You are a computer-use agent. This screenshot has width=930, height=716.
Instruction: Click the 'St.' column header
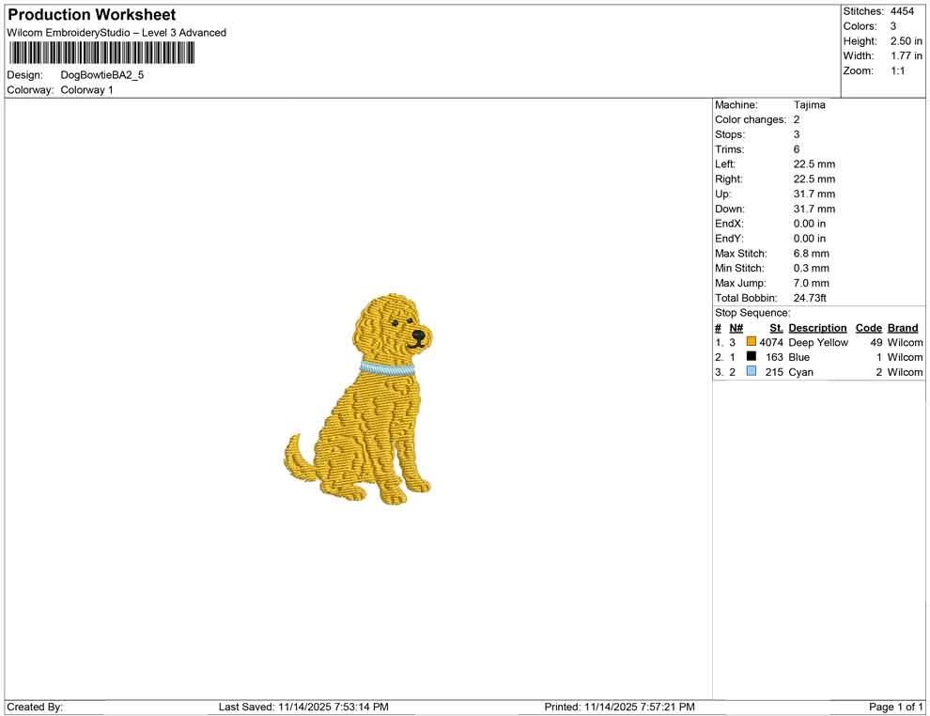776,327
